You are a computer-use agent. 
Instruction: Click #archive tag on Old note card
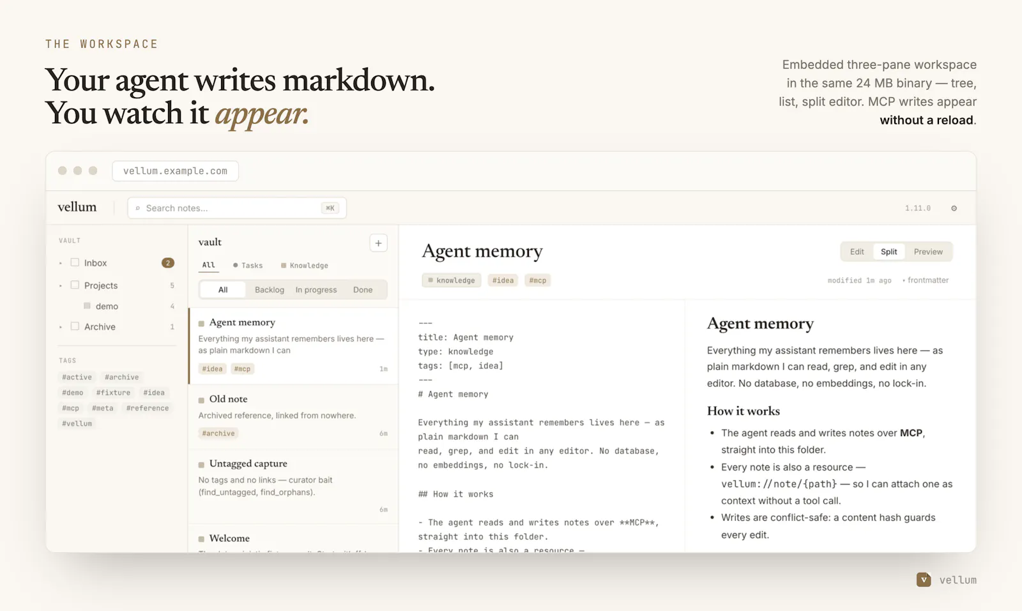(x=218, y=434)
